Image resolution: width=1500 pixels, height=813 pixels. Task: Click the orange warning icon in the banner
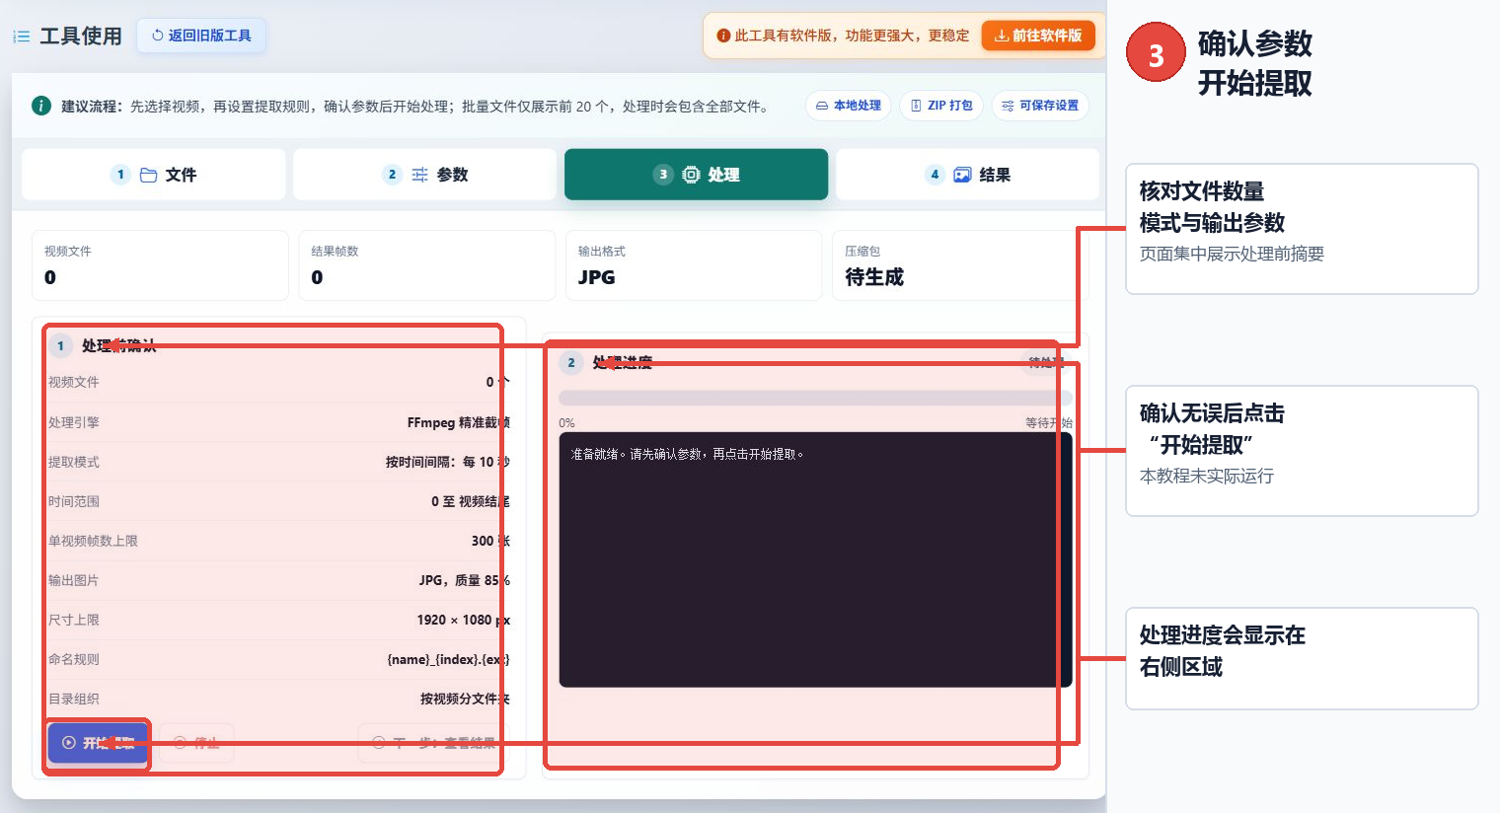click(x=723, y=36)
